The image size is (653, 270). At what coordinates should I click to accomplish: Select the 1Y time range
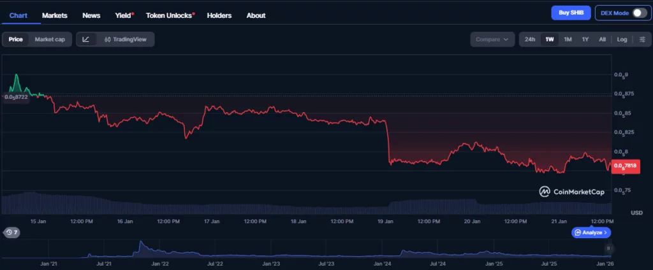coord(585,39)
